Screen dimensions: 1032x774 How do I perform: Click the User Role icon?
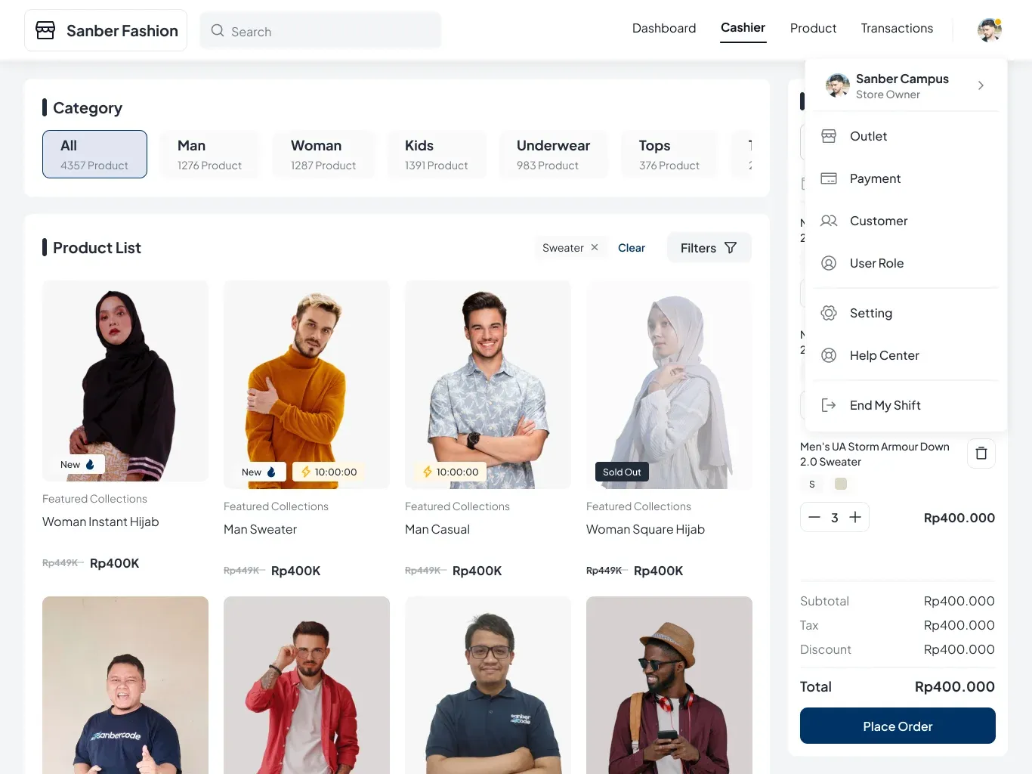point(829,263)
